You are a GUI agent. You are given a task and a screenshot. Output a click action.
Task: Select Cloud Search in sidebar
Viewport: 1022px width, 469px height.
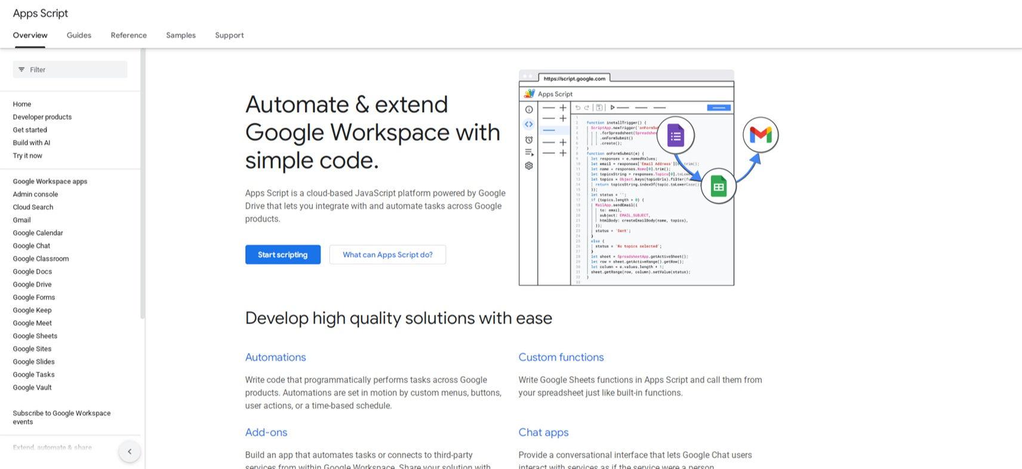point(33,207)
